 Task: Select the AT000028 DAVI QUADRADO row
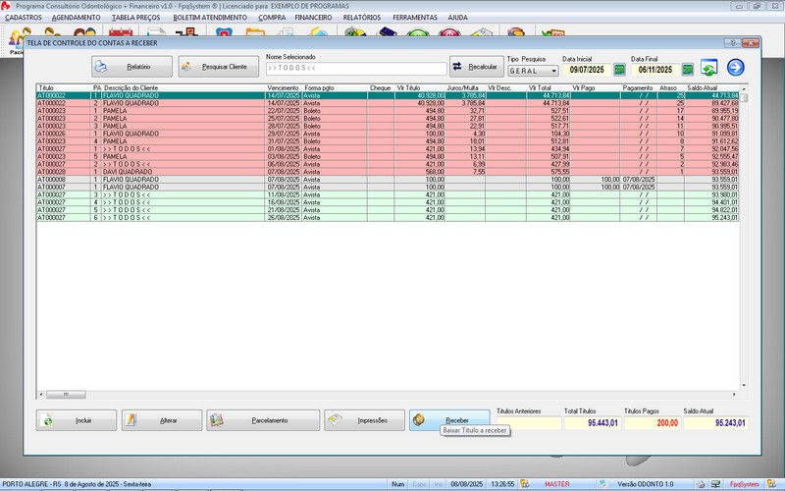(x=147, y=170)
